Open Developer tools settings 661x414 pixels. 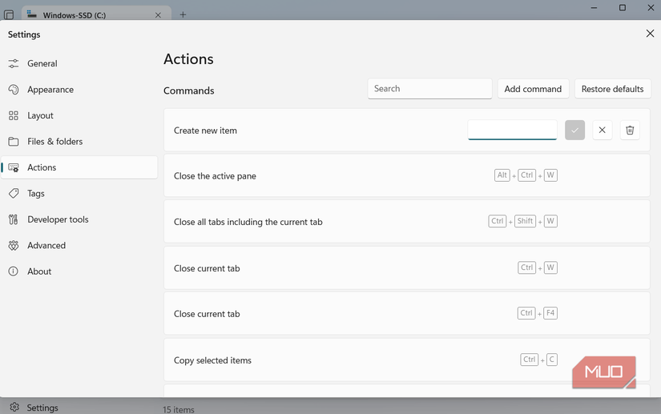58,219
